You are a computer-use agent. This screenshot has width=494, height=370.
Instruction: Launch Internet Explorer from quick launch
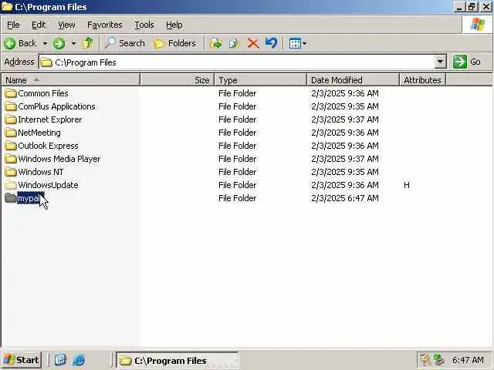point(79,360)
